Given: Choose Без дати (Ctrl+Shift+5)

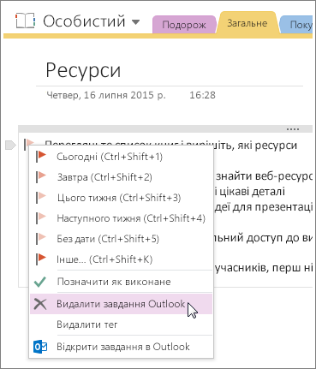Looking at the screenshot, I should 121,239.
